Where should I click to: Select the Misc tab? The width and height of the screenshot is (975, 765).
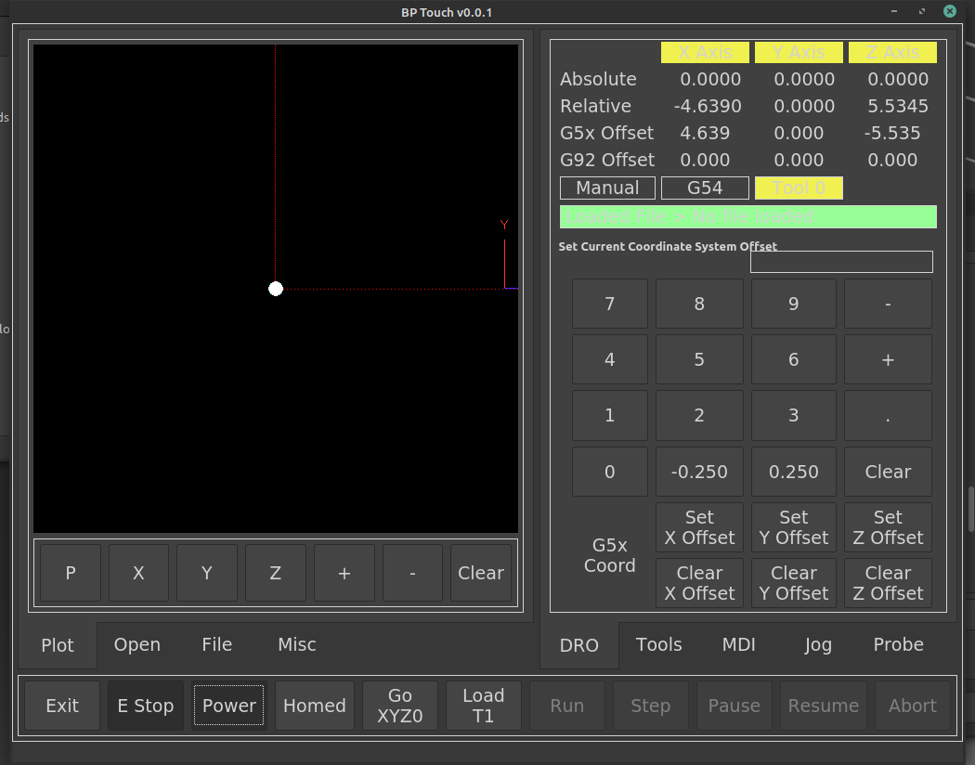click(x=296, y=644)
